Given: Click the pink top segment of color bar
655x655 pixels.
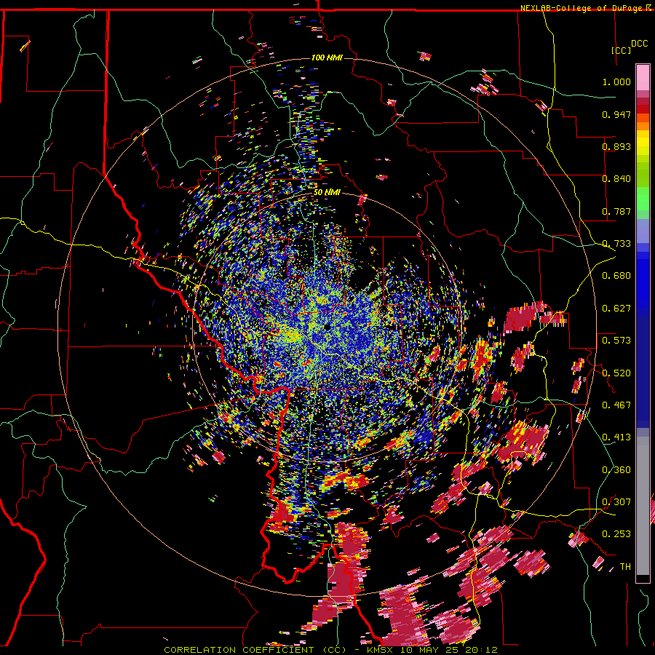Looking at the screenshot, I should tap(643, 77).
